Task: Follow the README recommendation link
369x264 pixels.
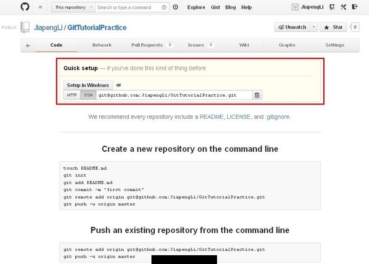Action: (212, 117)
